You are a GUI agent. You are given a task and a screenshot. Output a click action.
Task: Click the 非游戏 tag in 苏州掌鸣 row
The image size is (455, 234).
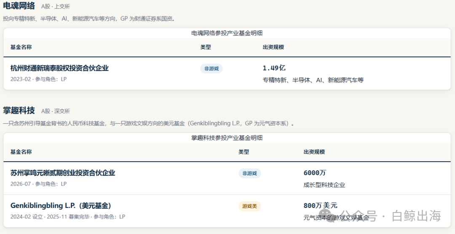(250, 173)
